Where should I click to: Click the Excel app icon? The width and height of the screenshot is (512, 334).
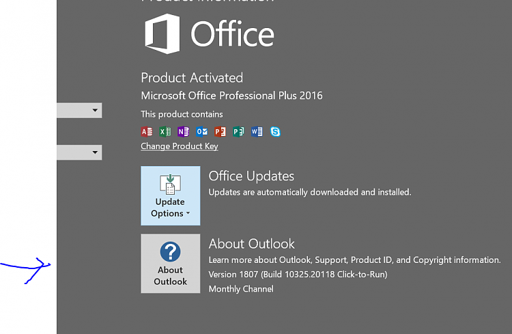(165, 131)
